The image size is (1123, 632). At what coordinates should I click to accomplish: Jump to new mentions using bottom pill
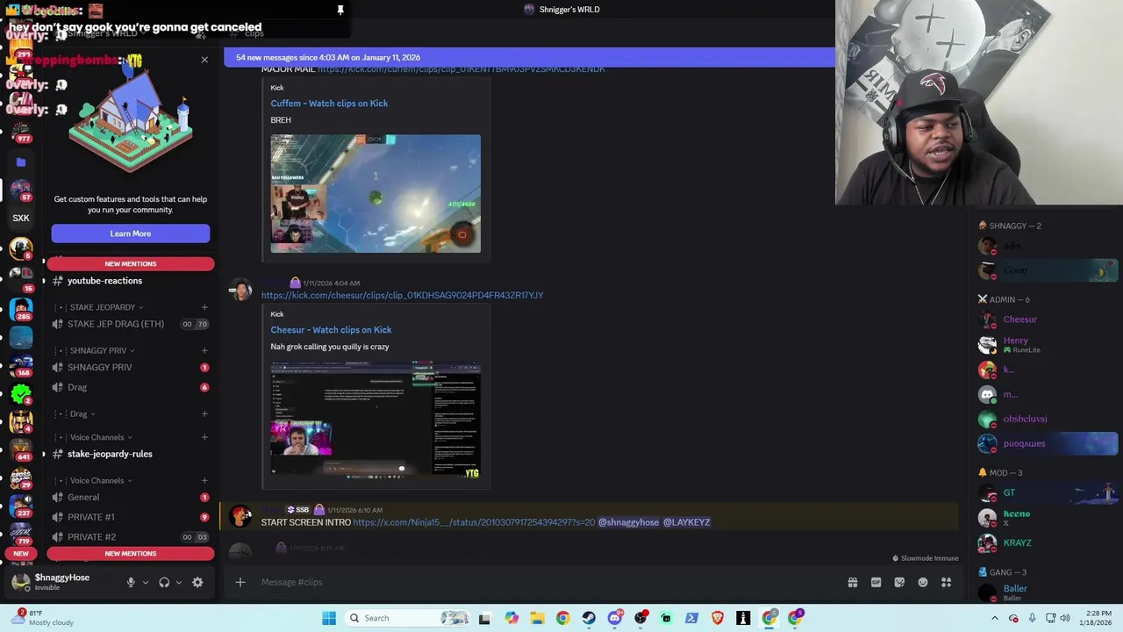click(x=131, y=553)
